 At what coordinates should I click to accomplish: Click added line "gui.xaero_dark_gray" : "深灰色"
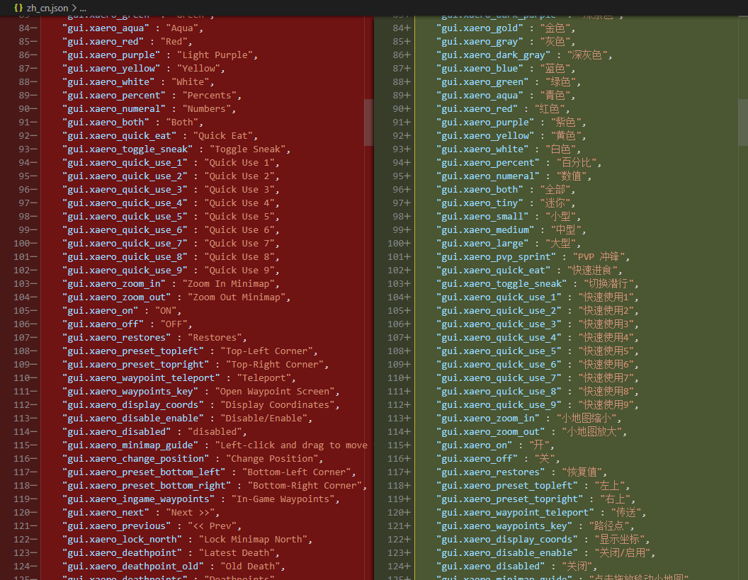click(523, 55)
